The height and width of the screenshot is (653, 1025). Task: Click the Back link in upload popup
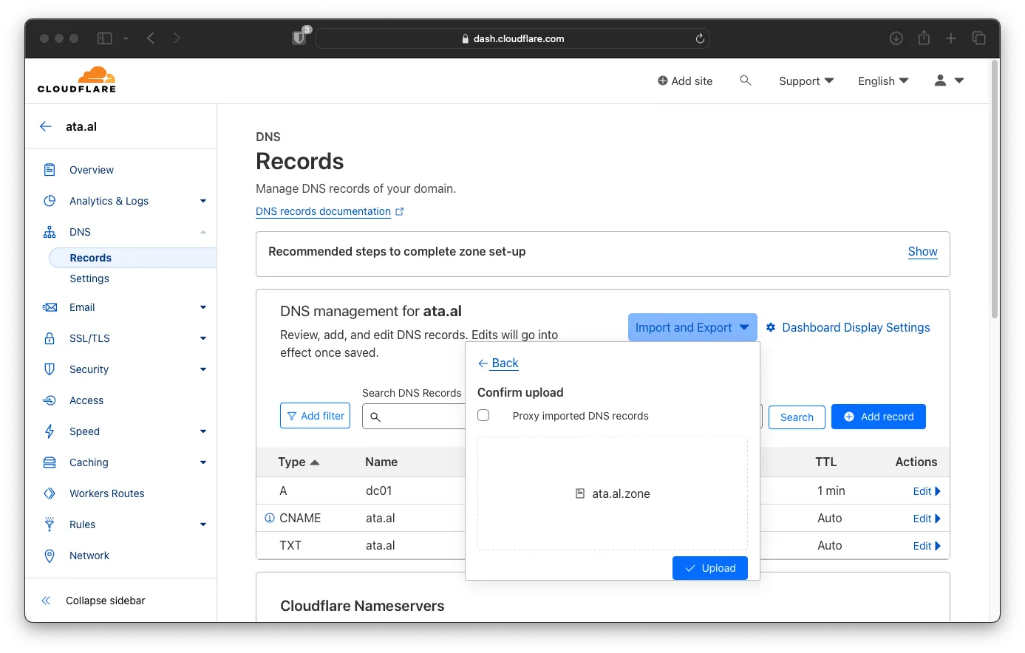pyautogui.click(x=499, y=363)
